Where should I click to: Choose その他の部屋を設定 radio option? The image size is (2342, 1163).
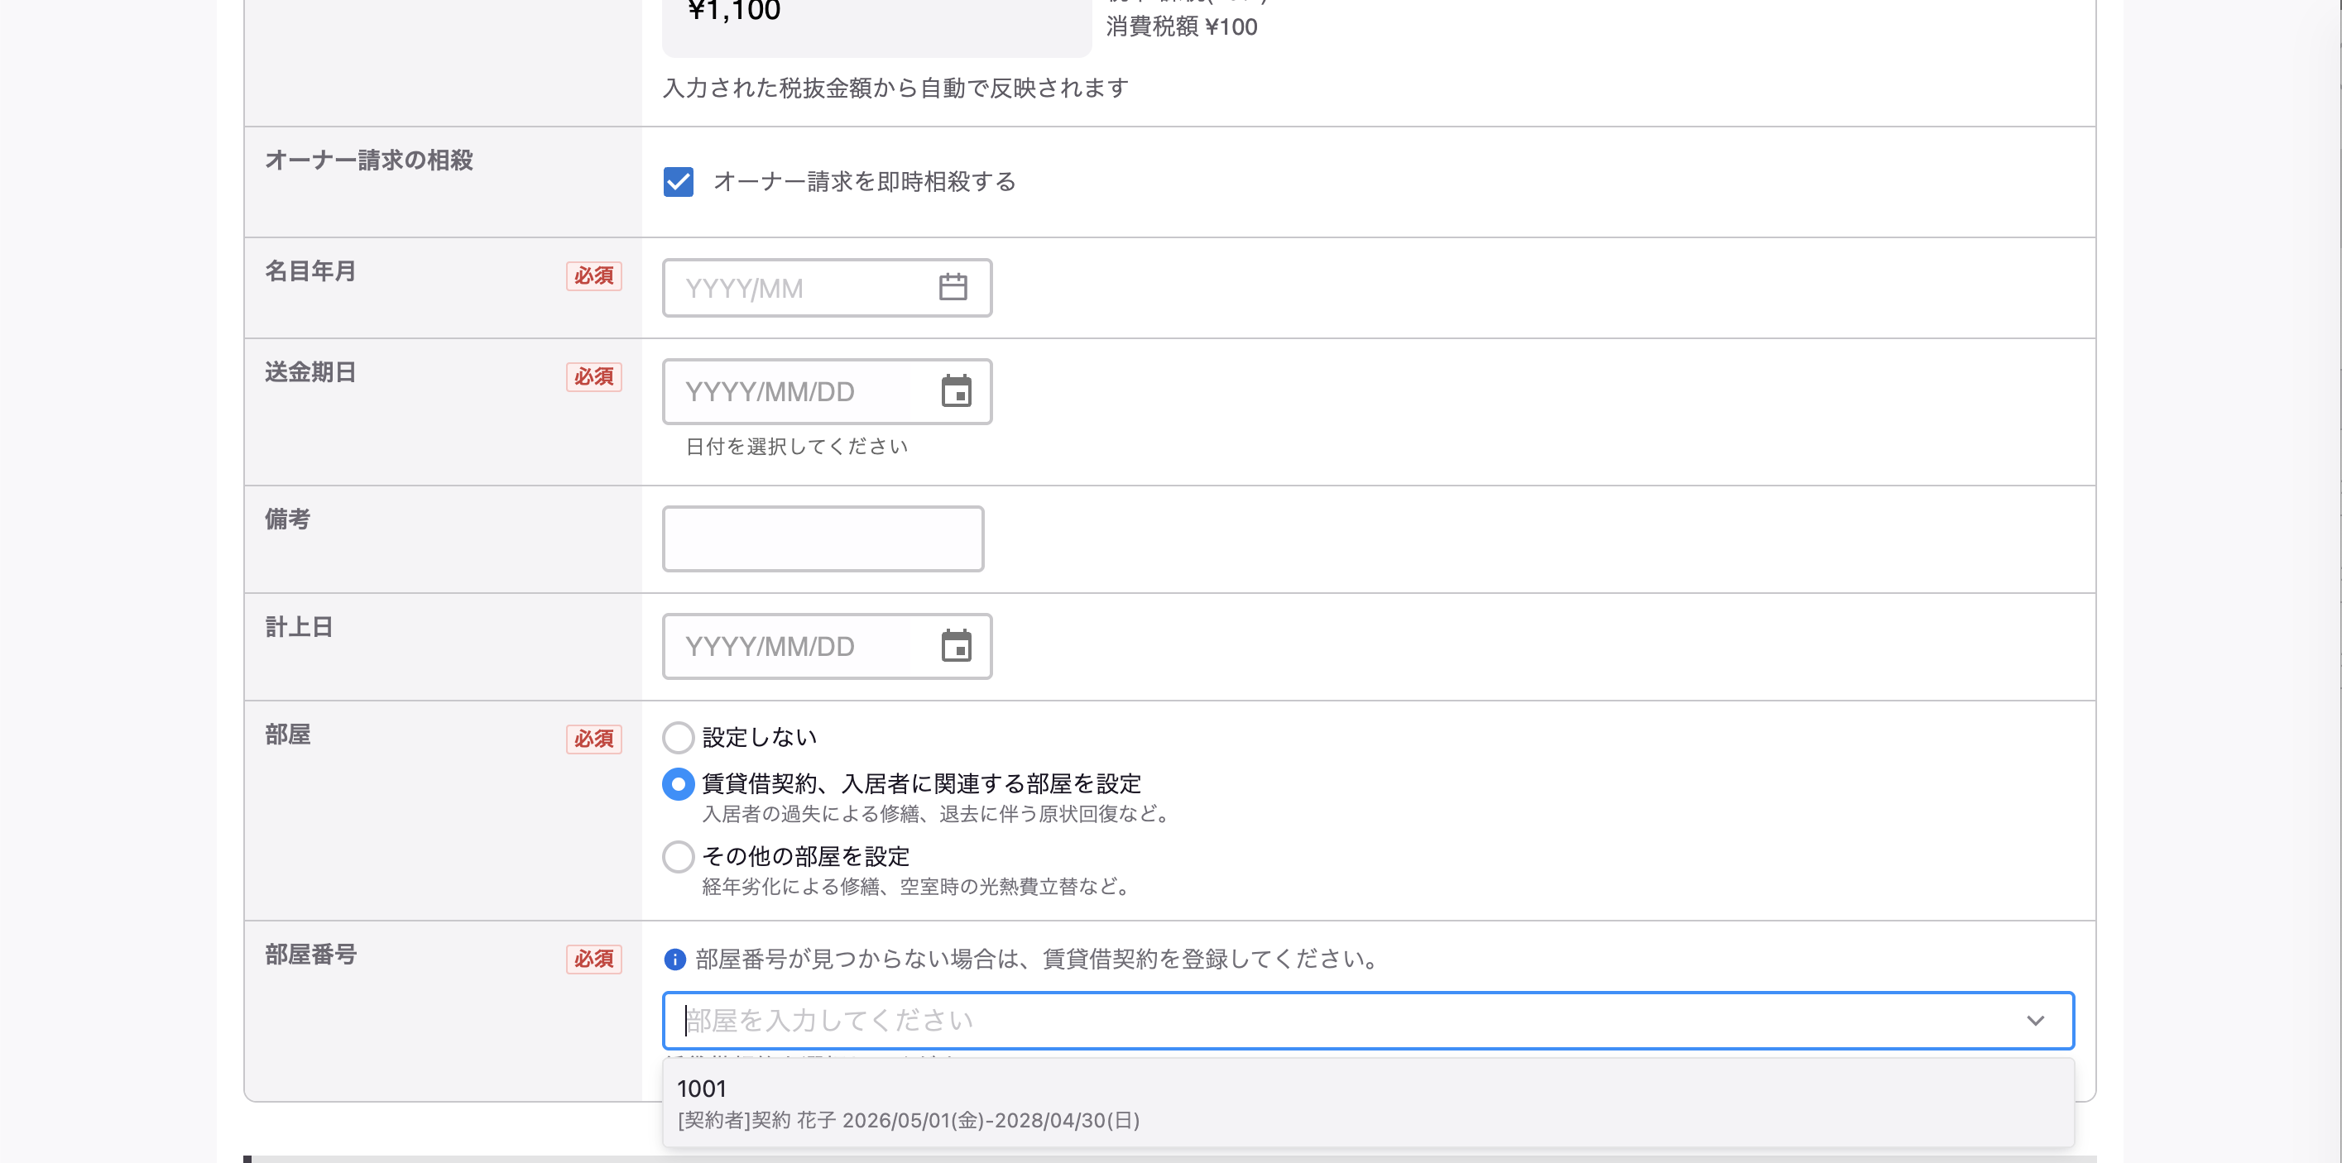pos(679,856)
